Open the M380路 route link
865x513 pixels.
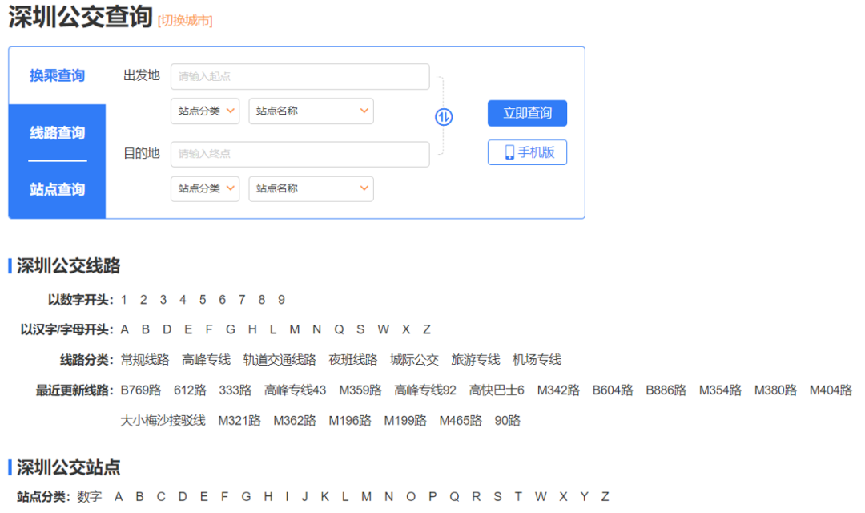coord(775,390)
